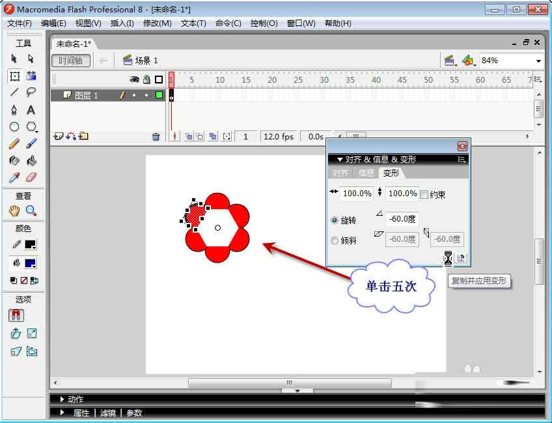Open the Control (控制) menu
The image size is (552, 423).
point(264,23)
